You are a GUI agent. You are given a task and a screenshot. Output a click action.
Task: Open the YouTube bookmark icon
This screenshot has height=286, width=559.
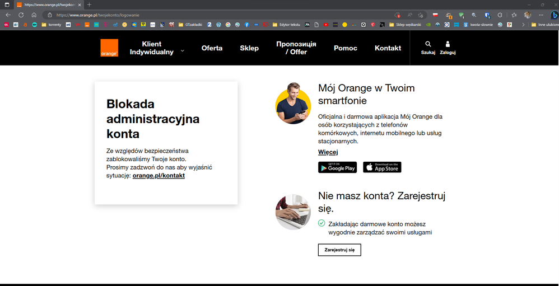[x=326, y=25]
